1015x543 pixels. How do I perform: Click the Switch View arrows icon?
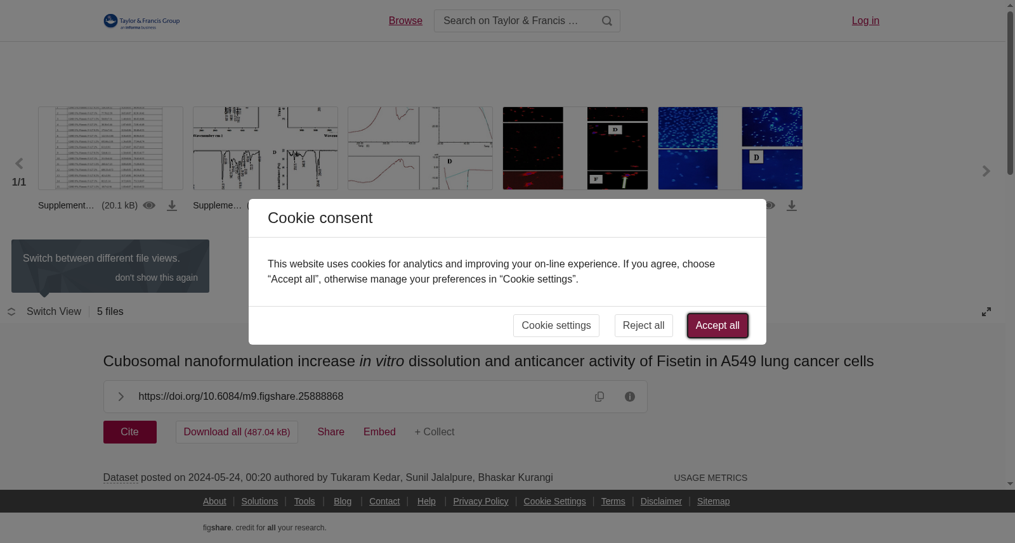point(11,312)
